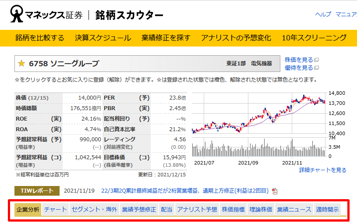Go to 決算スケジュール in the yellow bar
This screenshot has height=222, width=357.
[x=103, y=38]
